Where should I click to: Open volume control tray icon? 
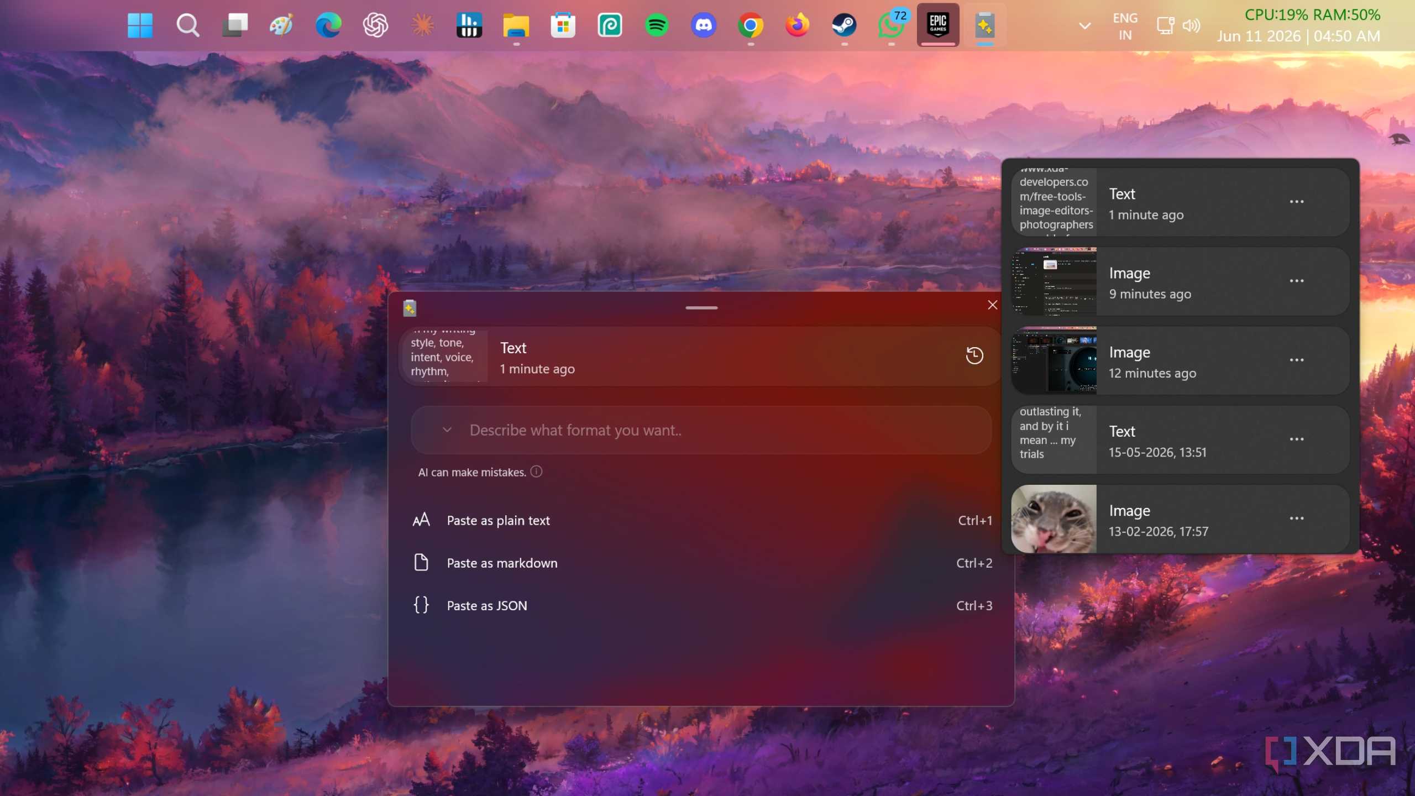tap(1192, 25)
